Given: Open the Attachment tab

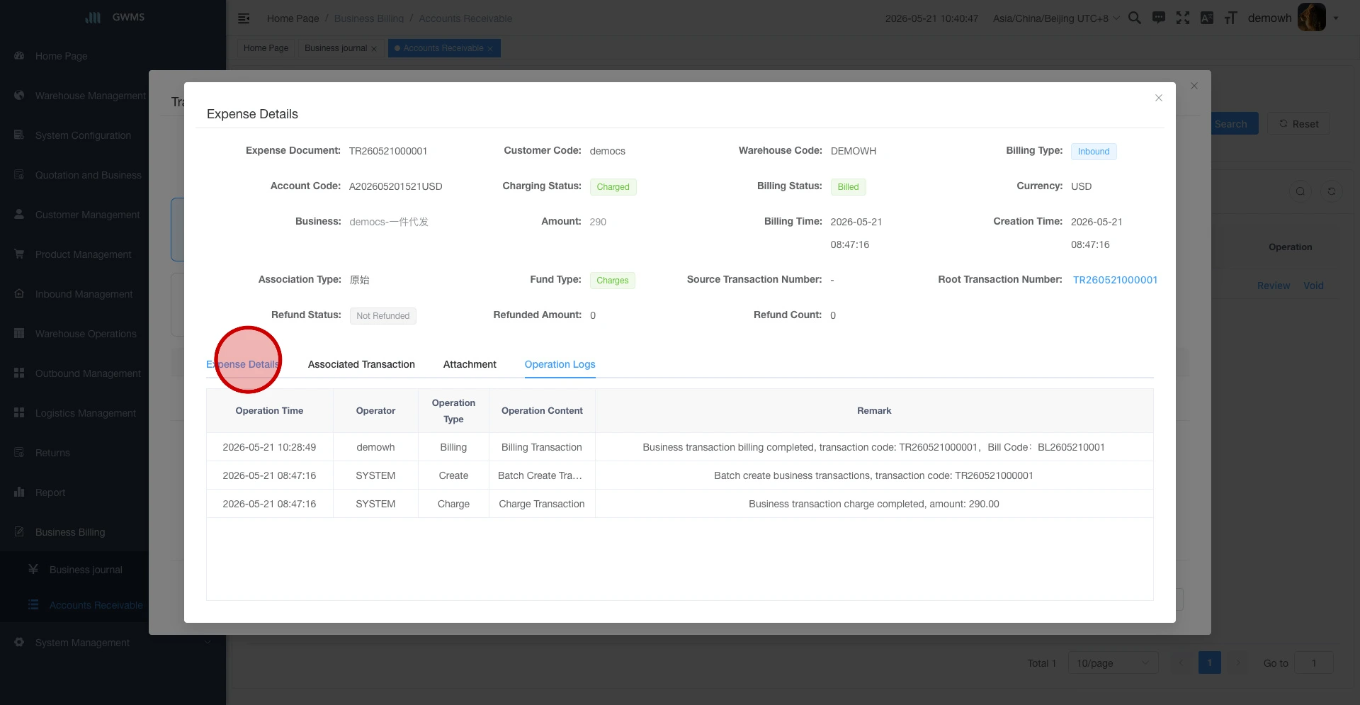Looking at the screenshot, I should click(470, 364).
